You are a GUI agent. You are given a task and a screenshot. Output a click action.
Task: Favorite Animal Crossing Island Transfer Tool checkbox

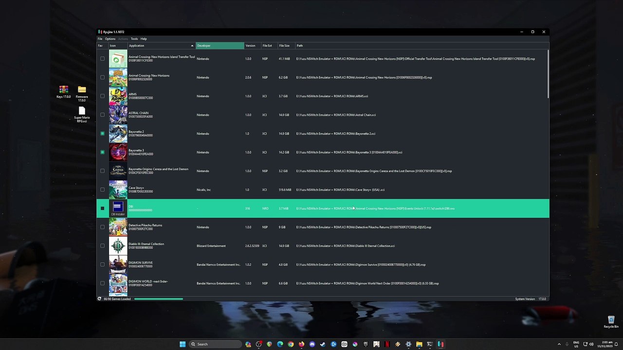[102, 59]
